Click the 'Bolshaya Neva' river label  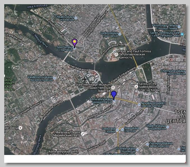tap(38, 145)
